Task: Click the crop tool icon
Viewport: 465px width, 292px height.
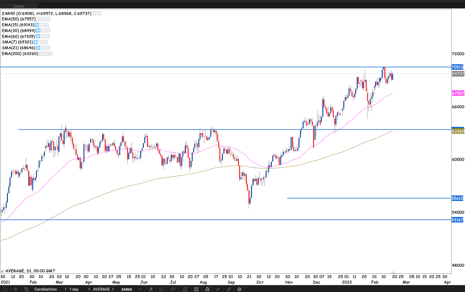Action: tap(26, 289)
